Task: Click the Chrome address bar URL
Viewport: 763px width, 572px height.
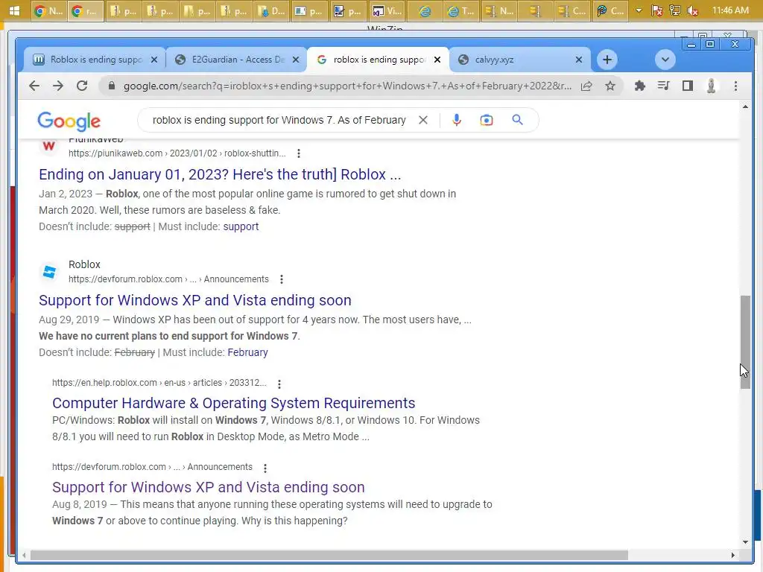Action: click(347, 86)
